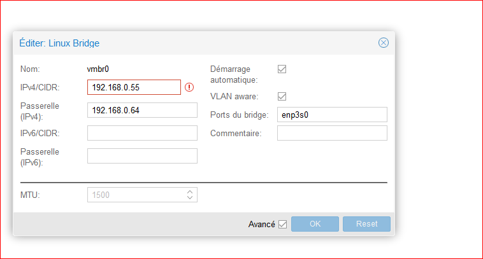Screen dimensions: 483x259
Task: Click the Ports du bridge field
Action: pos(331,115)
